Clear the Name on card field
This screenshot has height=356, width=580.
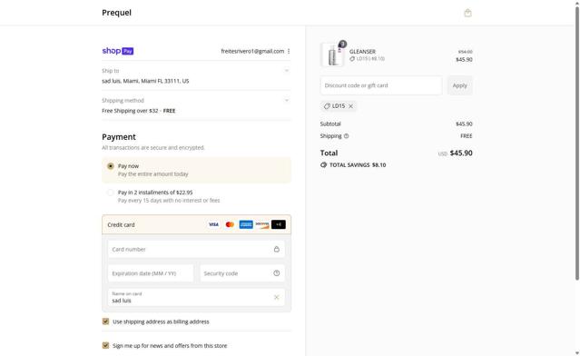click(276, 297)
